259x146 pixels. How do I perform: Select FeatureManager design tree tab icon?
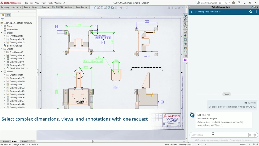pyautogui.click(x=3, y=15)
